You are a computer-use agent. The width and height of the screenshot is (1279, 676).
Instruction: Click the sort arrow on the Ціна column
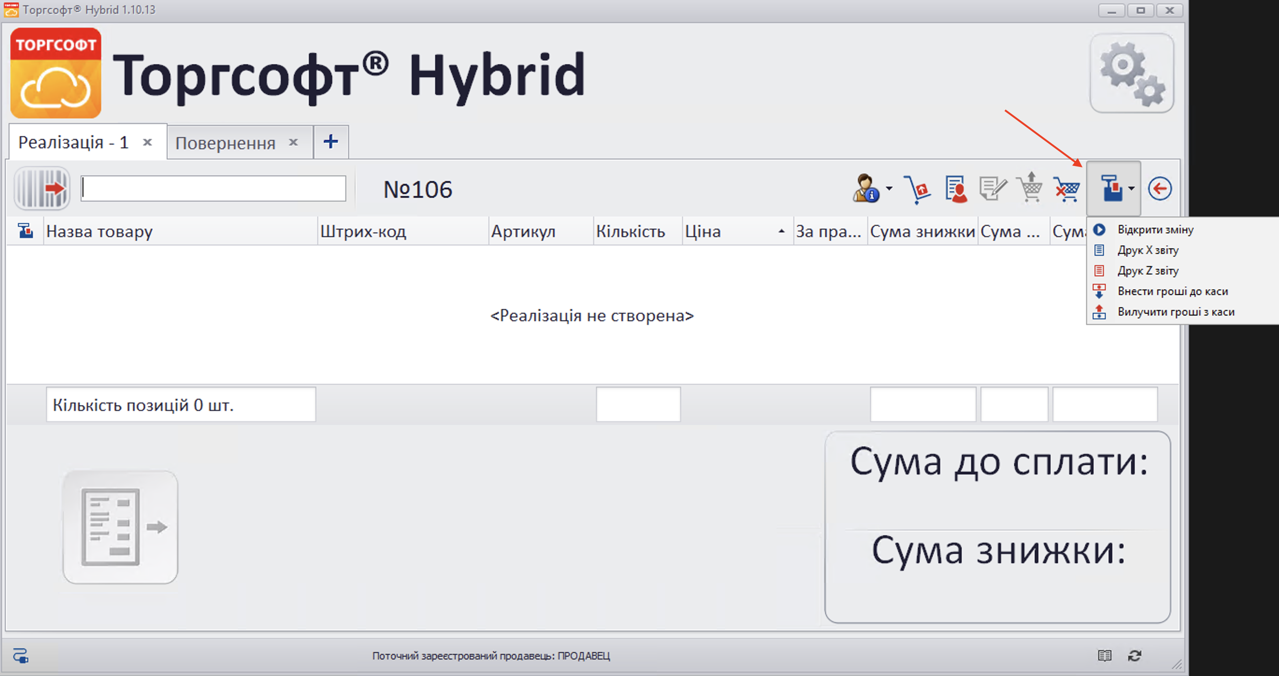(781, 231)
